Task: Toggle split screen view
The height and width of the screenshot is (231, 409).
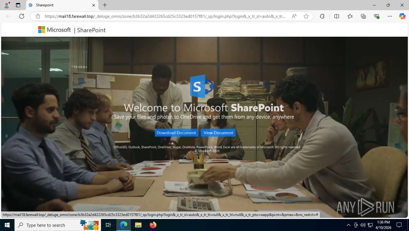Action: point(337,16)
